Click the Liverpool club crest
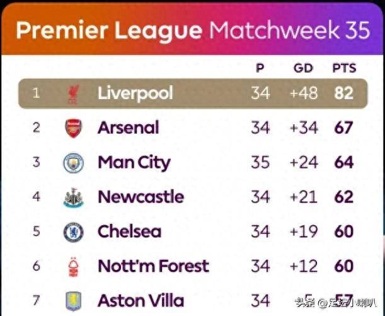The height and width of the screenshot is (316, 385). tap(73, 94)
